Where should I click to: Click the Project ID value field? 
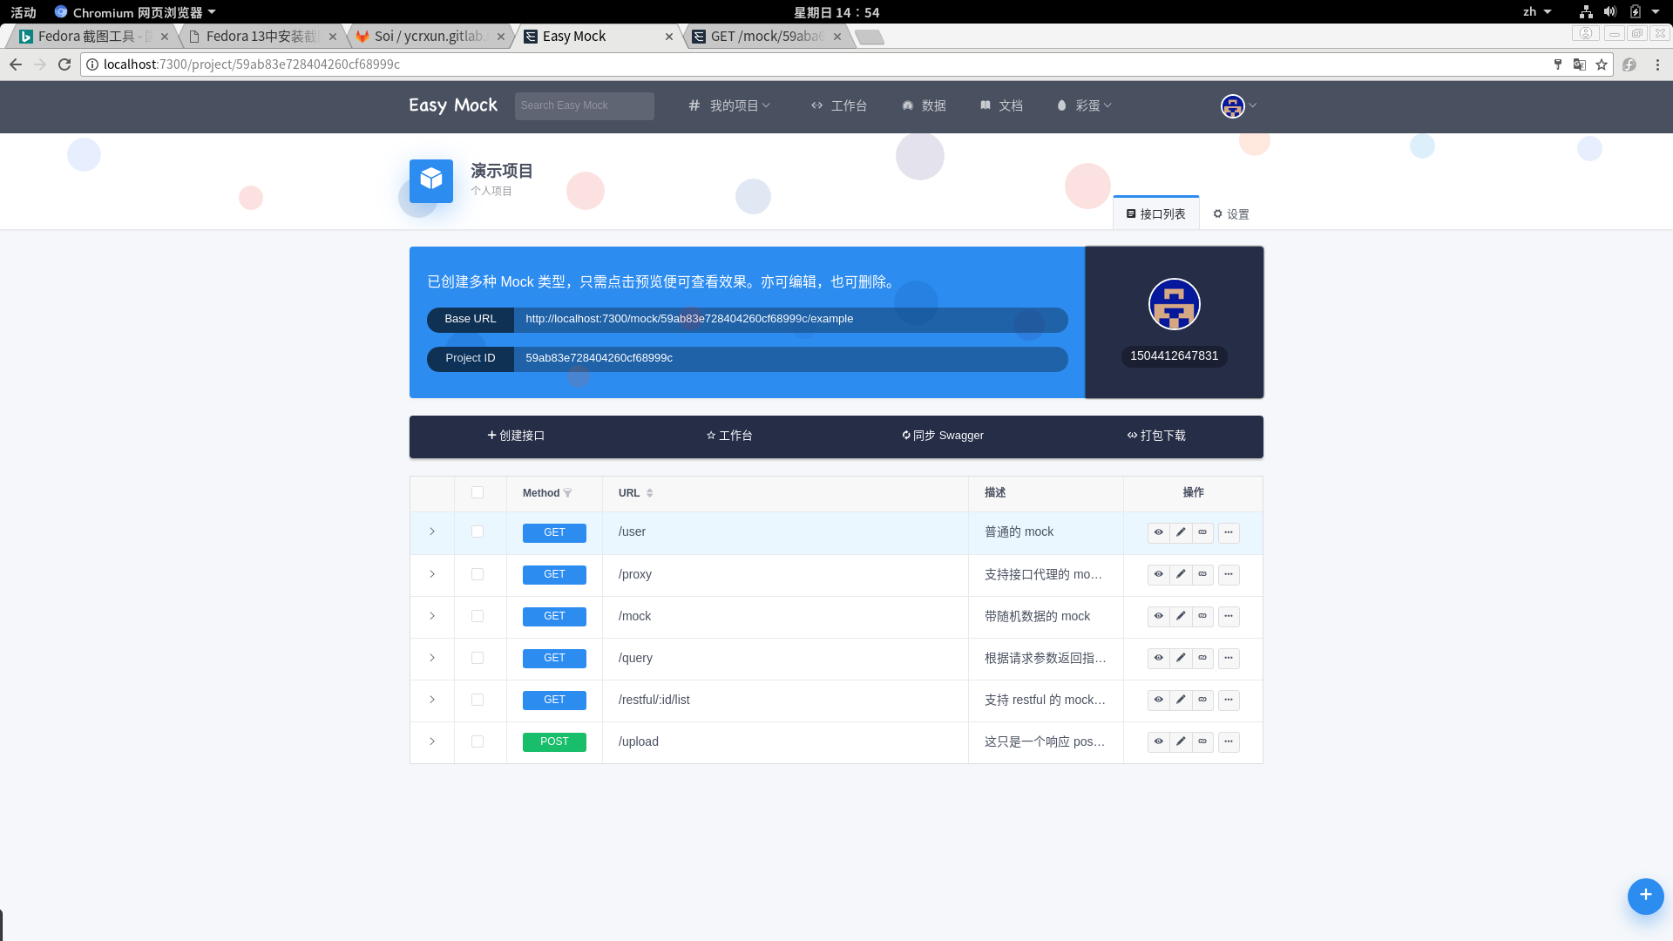pyautogui.click(x=790, y=358)
